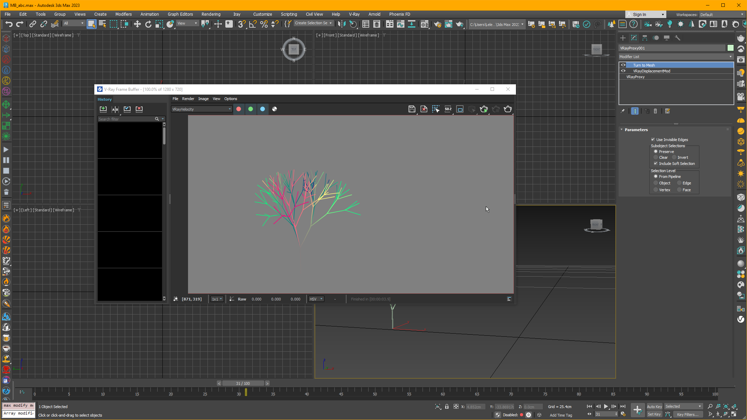Open the Hierarchy command panel tab
Image resolution: width=747 pixels, height=420 pixels.
[x=645, y=38]
